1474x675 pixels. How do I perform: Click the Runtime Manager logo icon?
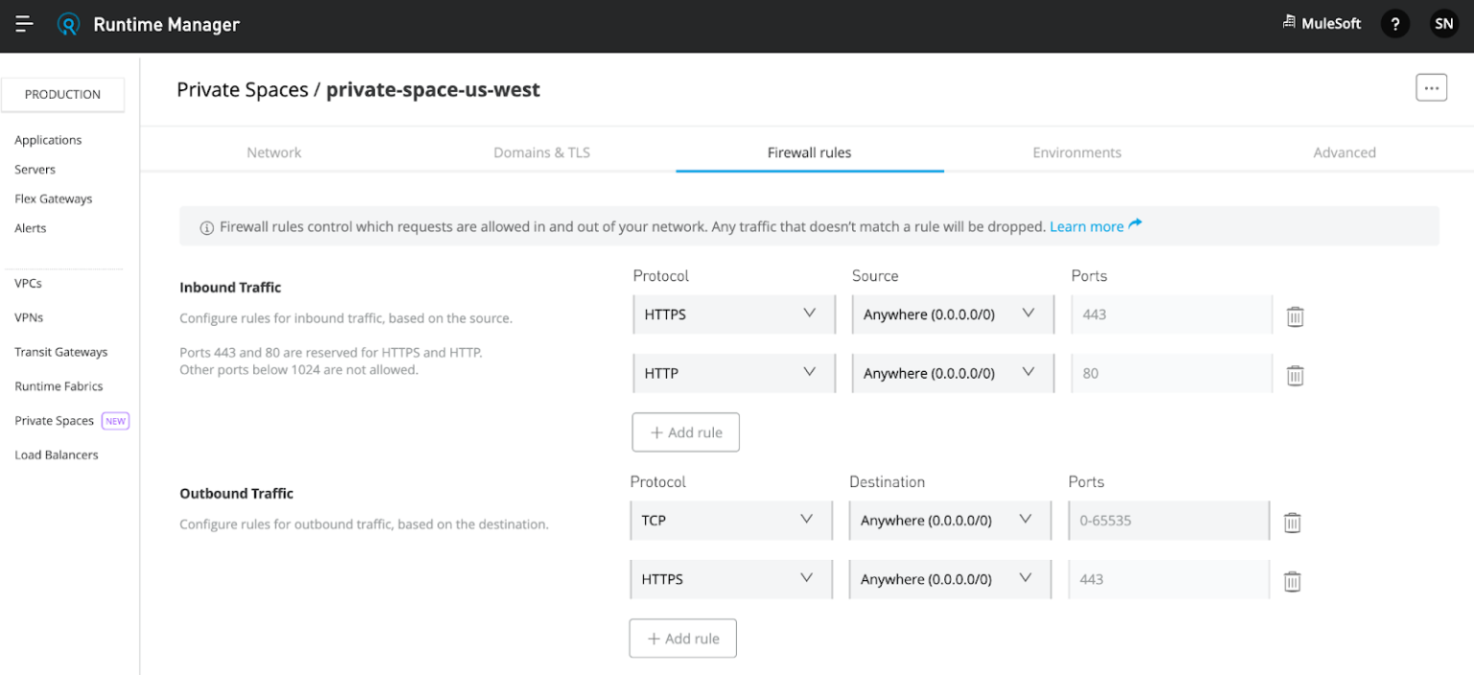pos(67,24)
